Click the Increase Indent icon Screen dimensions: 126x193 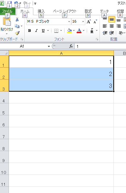click(111, 33)
